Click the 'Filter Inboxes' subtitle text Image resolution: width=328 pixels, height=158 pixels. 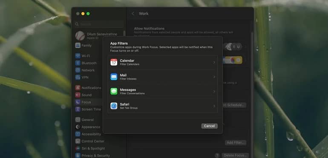(128, 79)
